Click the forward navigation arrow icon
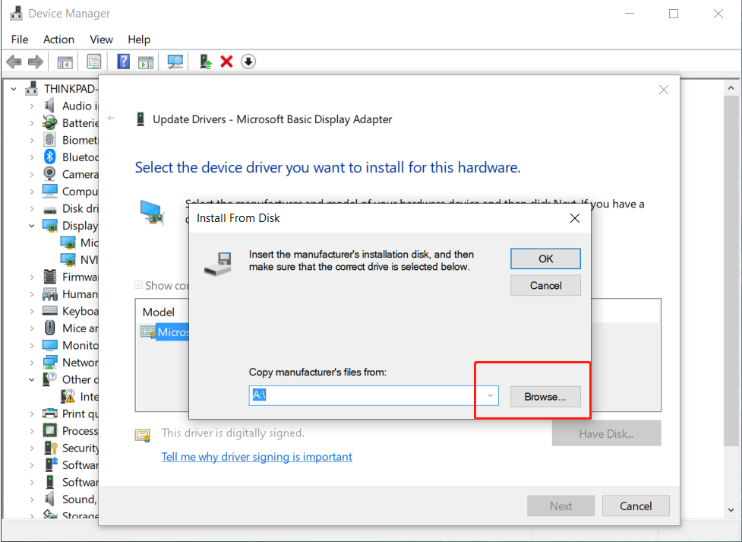Viewport: 742px width, 542px height. point(34,61)
